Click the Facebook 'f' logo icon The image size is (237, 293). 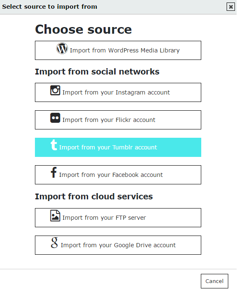pos(54,172)
